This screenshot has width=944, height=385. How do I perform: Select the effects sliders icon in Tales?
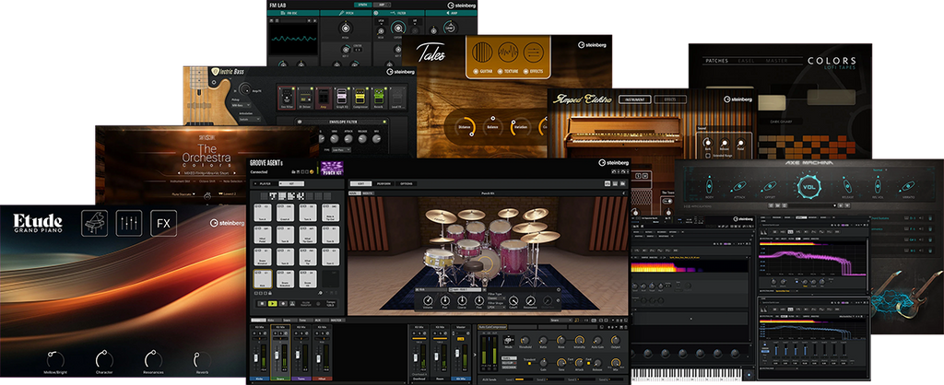[534, 52]
